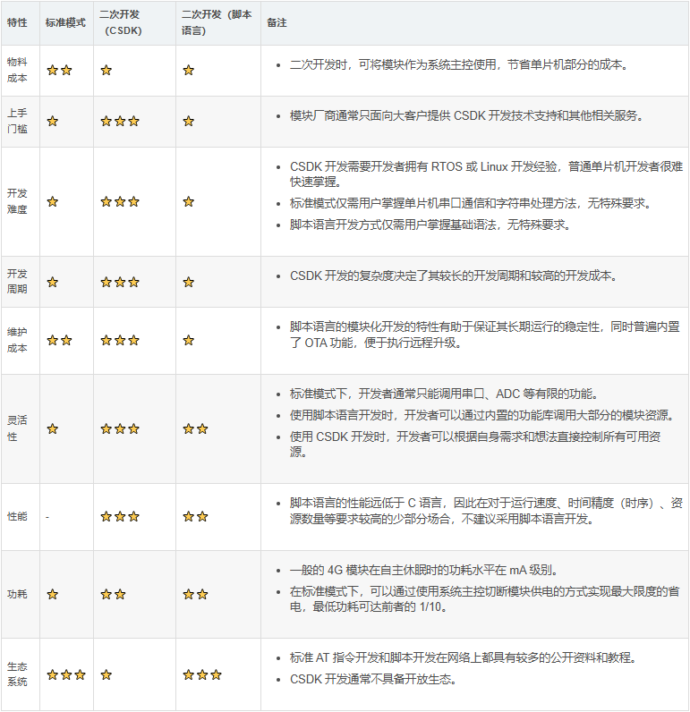Click the 特性 column header
Screen dimensions: 690x712
[17, 22]
